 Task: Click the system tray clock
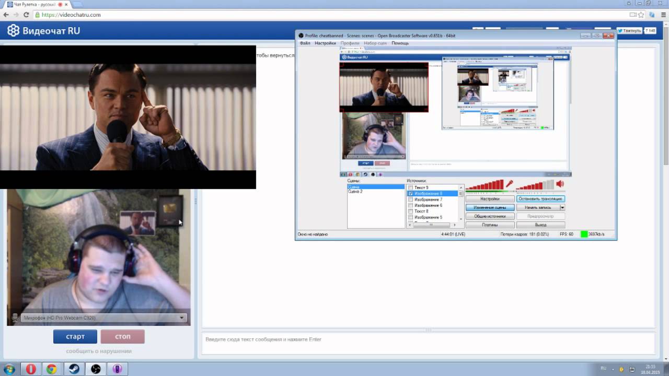650,369
